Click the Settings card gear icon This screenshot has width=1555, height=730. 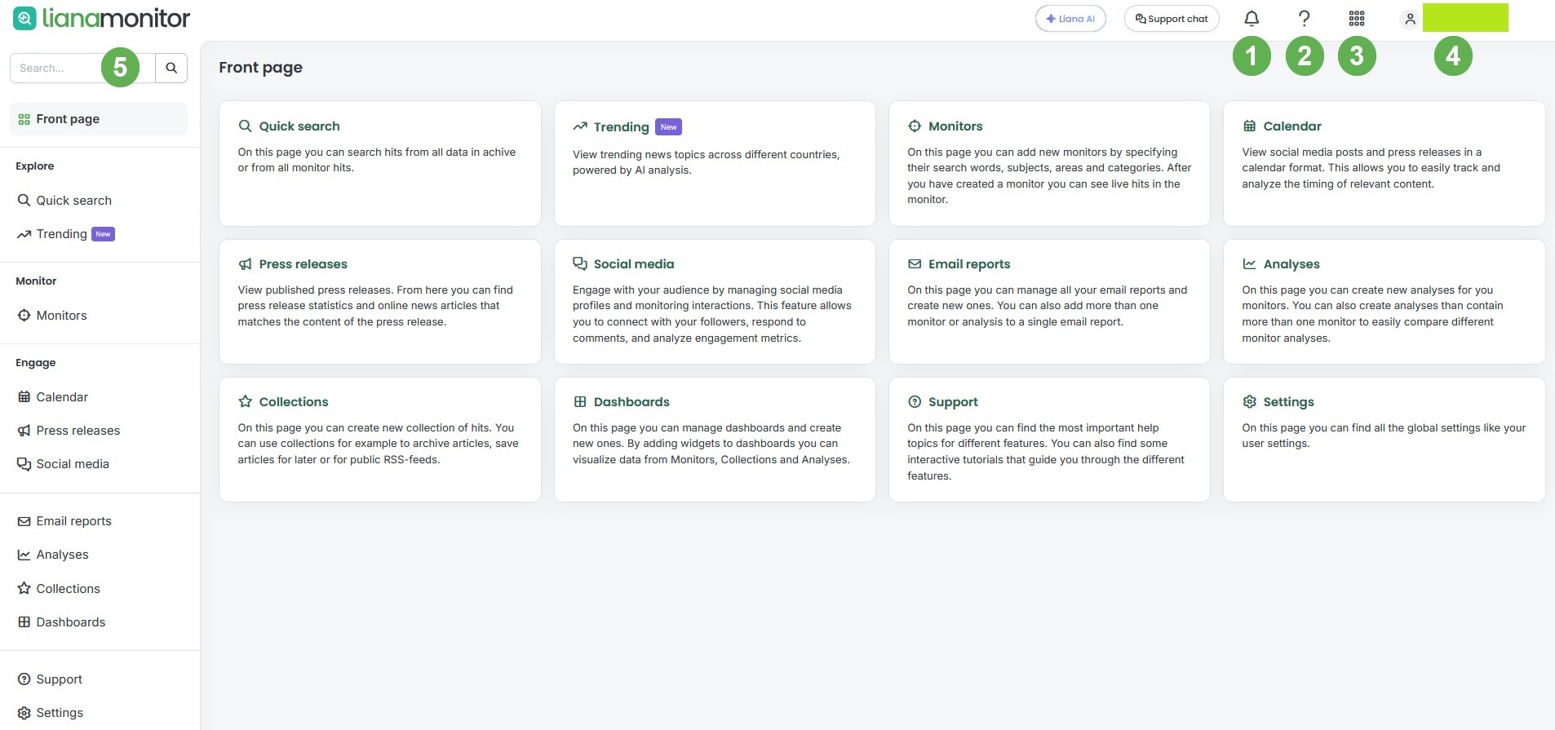coord(1249,401)
